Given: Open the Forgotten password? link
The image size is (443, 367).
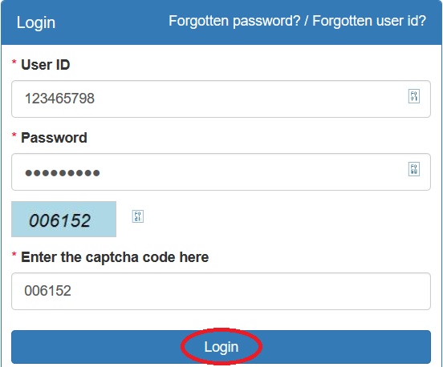Looking at the screenshot, I should point(234,21).
